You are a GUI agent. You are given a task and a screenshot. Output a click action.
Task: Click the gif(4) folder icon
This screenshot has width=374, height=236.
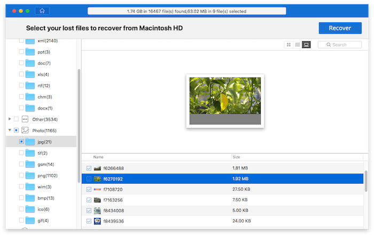point(30,220)
